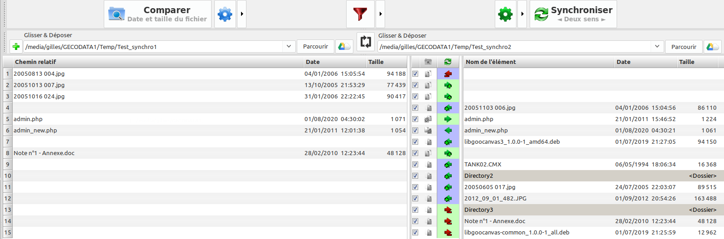The width and height of the screenshot is (724, 239).
Task: Click left folder path Test_synchro1 field
Action: pos(153,47)
